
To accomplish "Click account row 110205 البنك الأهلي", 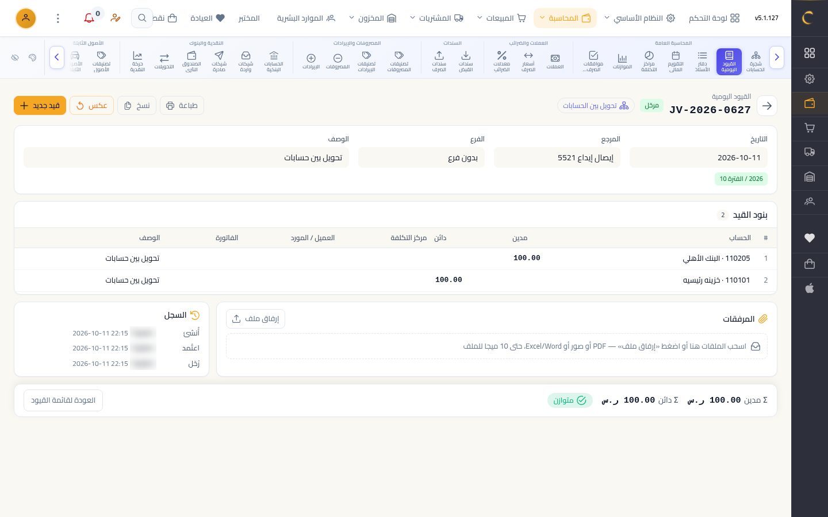I will coord(396,258).
